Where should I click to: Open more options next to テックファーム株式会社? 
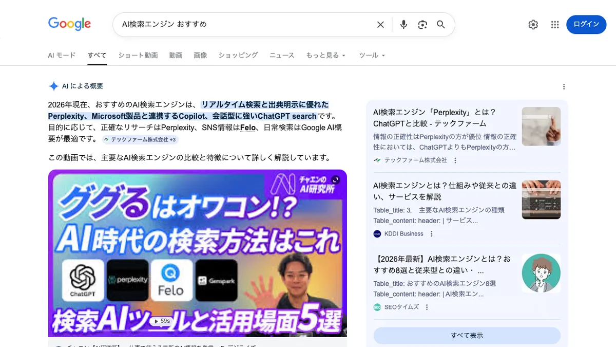(455, 160)
